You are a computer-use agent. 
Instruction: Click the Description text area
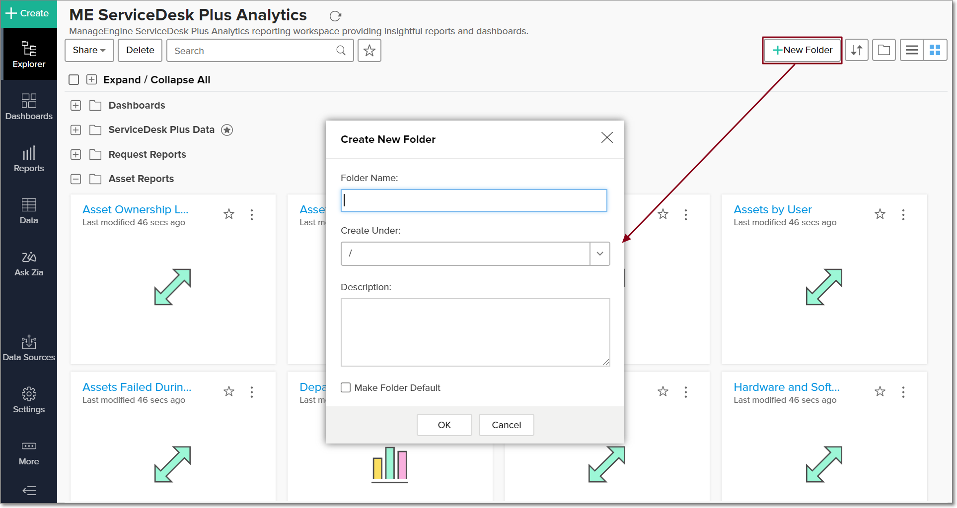(x=475, y=332)
